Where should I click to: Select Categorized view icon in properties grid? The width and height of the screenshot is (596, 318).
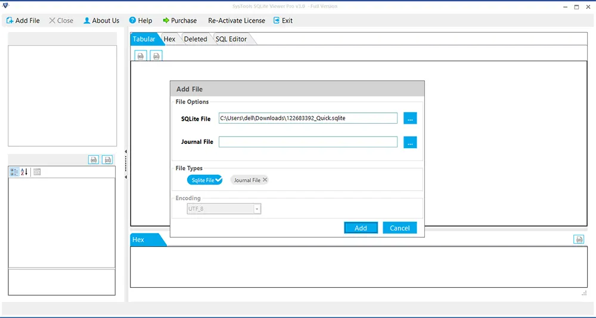(x=14, y=172)
